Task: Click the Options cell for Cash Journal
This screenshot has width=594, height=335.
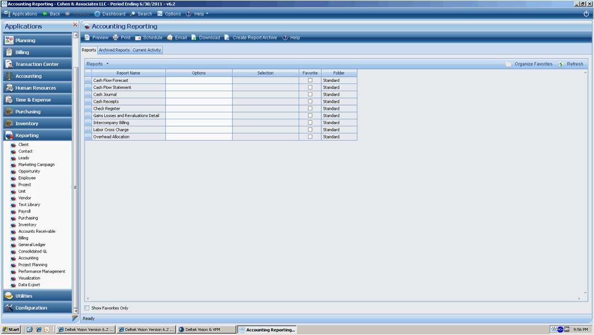Action: 199,94
